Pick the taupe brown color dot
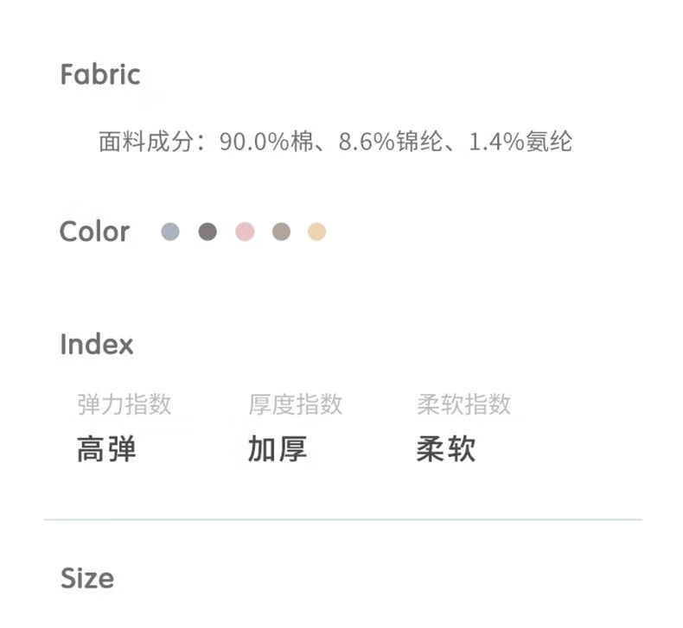 pos(281,232)
